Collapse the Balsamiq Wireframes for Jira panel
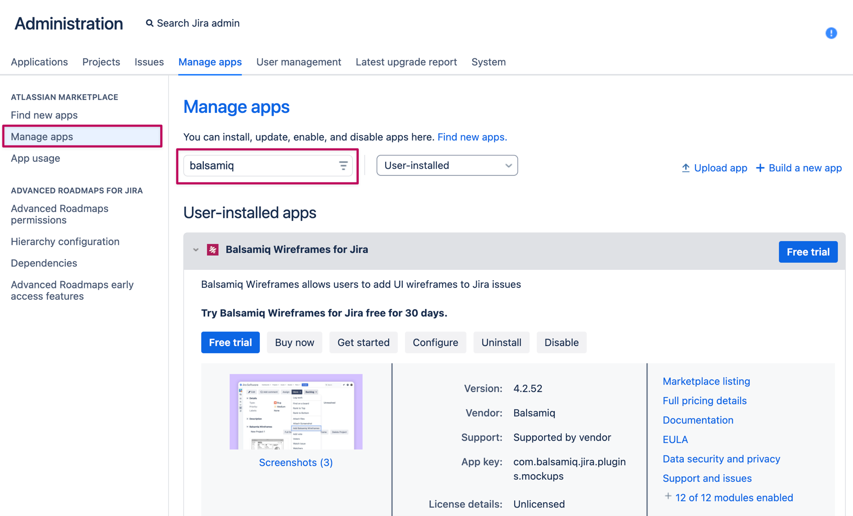Image resolution: width=853 pixels, height=516 pixels. [196, 249]
